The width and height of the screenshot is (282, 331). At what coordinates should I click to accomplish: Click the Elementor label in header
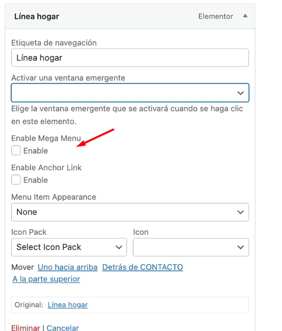pyautogui.click(x=216, y=16)
